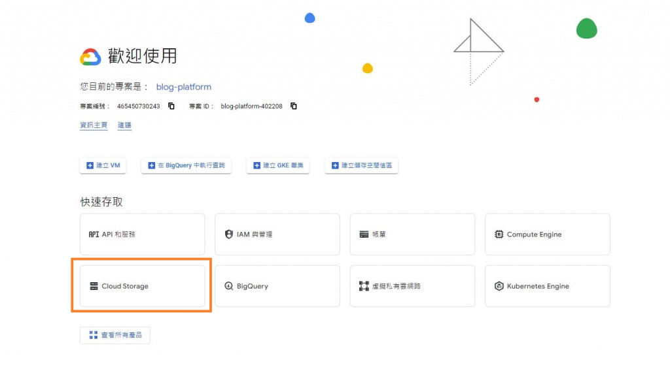Click the shield icon beside IAM 與管理
The image size is (670, 371).
click(228, 234)
